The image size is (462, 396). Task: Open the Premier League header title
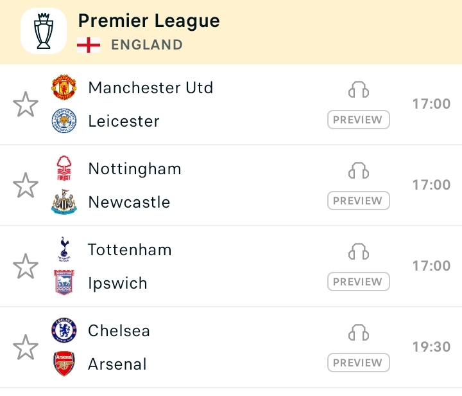click(x=149, y=21)
